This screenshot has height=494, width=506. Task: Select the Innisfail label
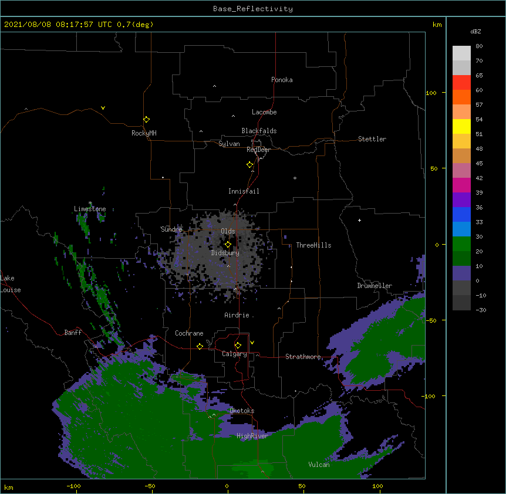pyautogui.click(x=244, y=191)
